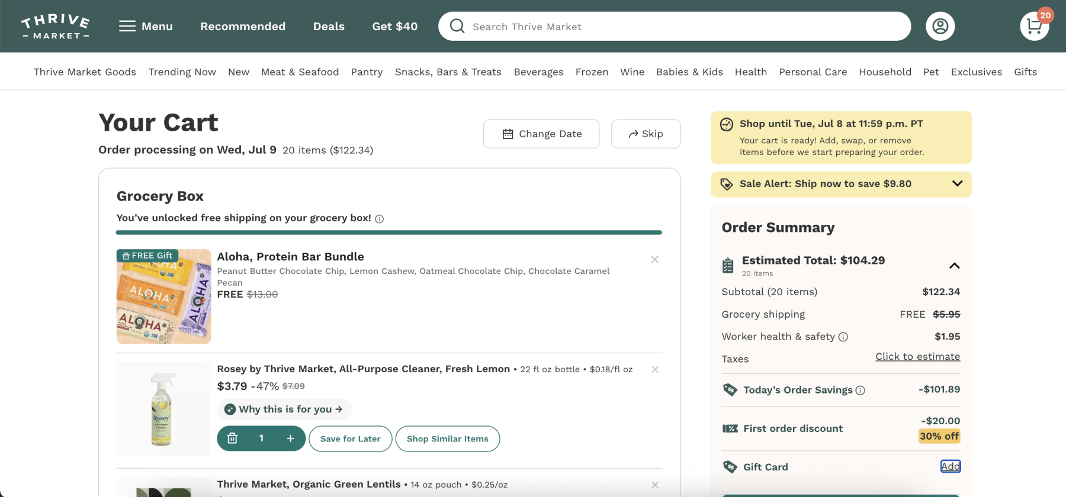Click the Gift Card tag icon
This screenshot has height=497, width=1066.
[730, 467]
